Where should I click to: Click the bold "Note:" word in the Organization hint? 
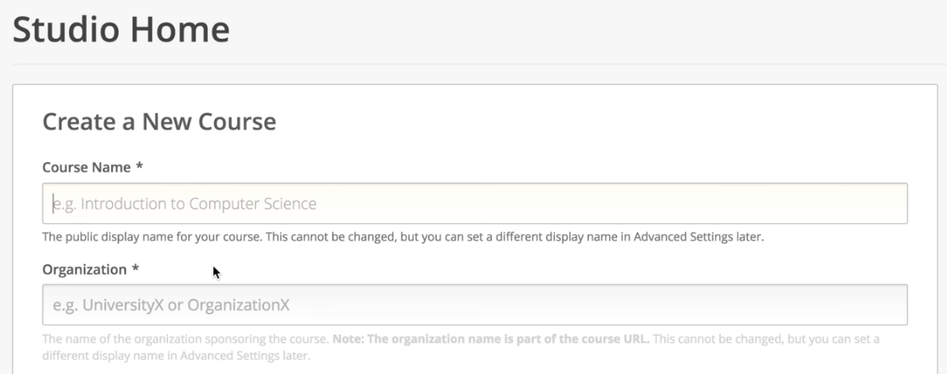point(348,339)
